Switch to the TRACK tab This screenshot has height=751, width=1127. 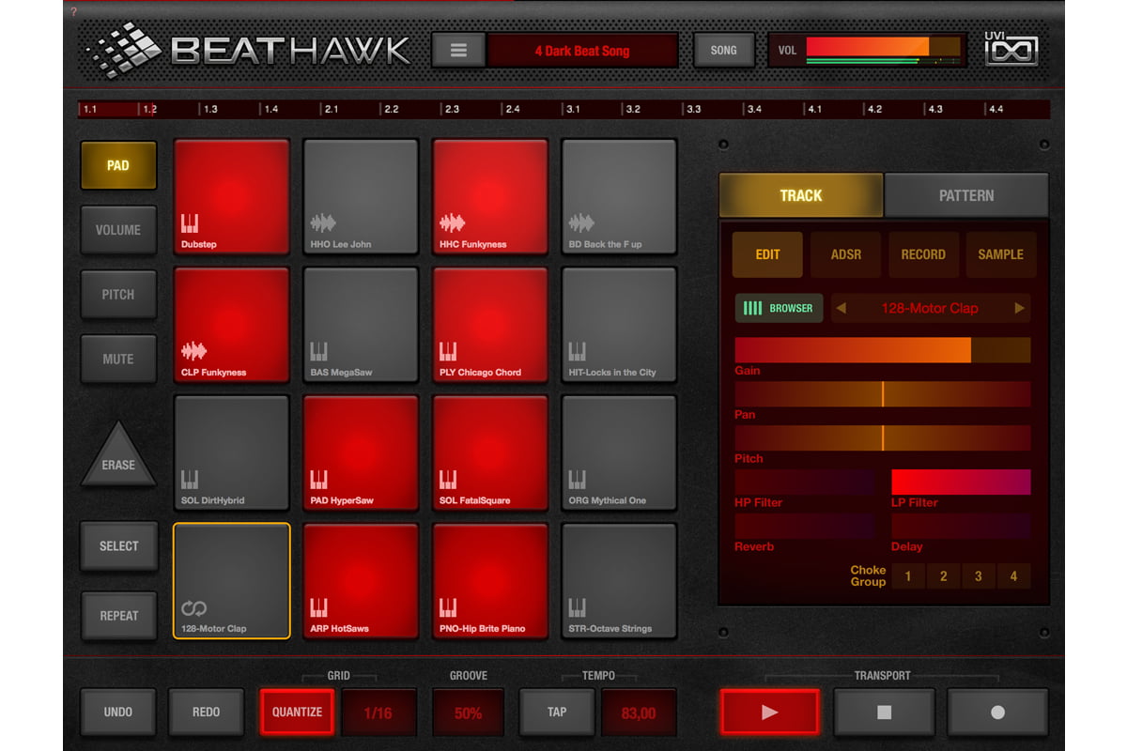(801, 195)
